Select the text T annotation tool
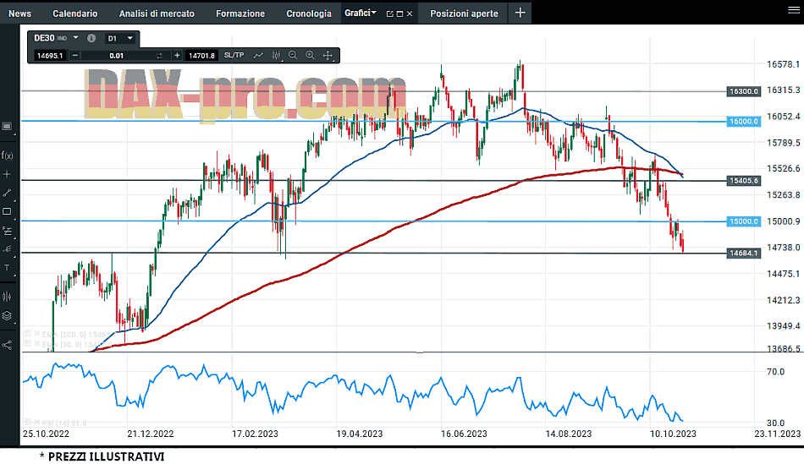 point(7,268)
